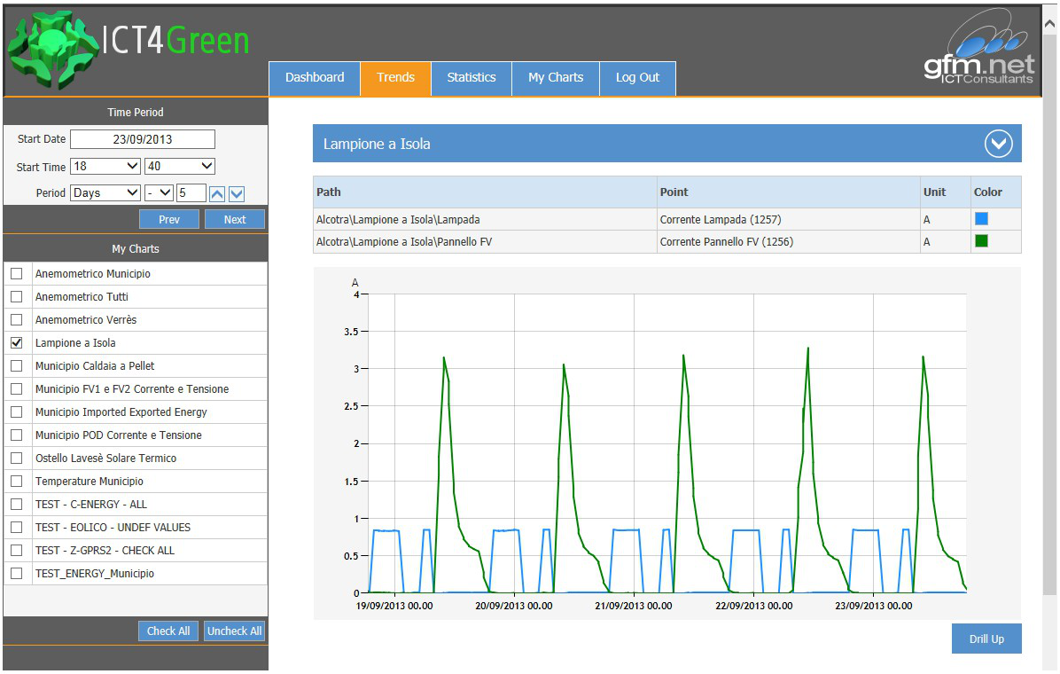Click the period increment up arrow

click(x=217, y=193)
